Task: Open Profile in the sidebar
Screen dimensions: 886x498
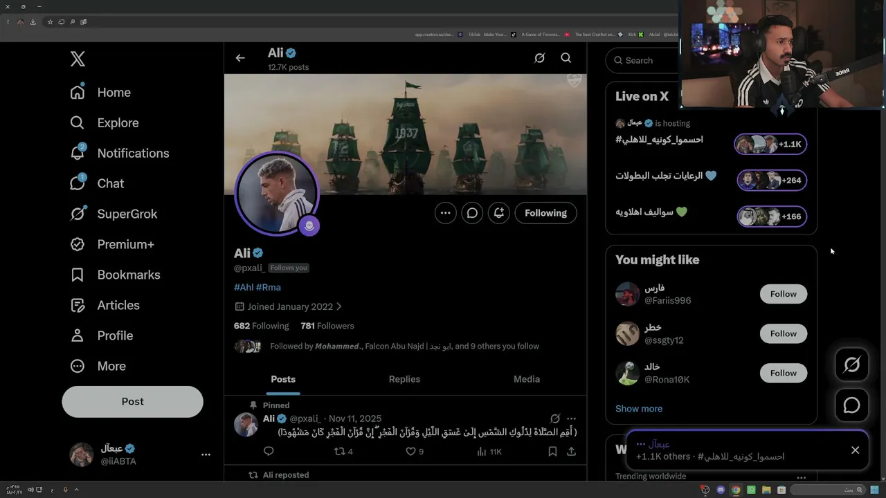Action: pyautogui.click(x=101, y=335)
